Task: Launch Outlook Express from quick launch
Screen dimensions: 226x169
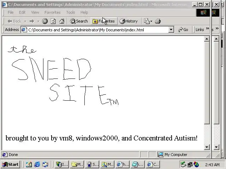Action: click(45, 164)
